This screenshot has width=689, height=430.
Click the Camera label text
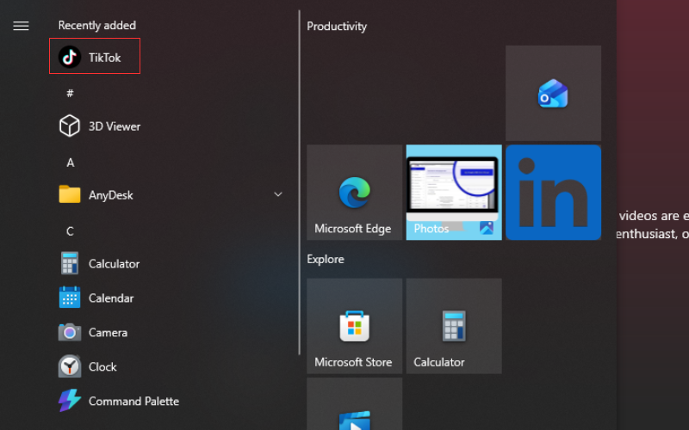(108, 333)
